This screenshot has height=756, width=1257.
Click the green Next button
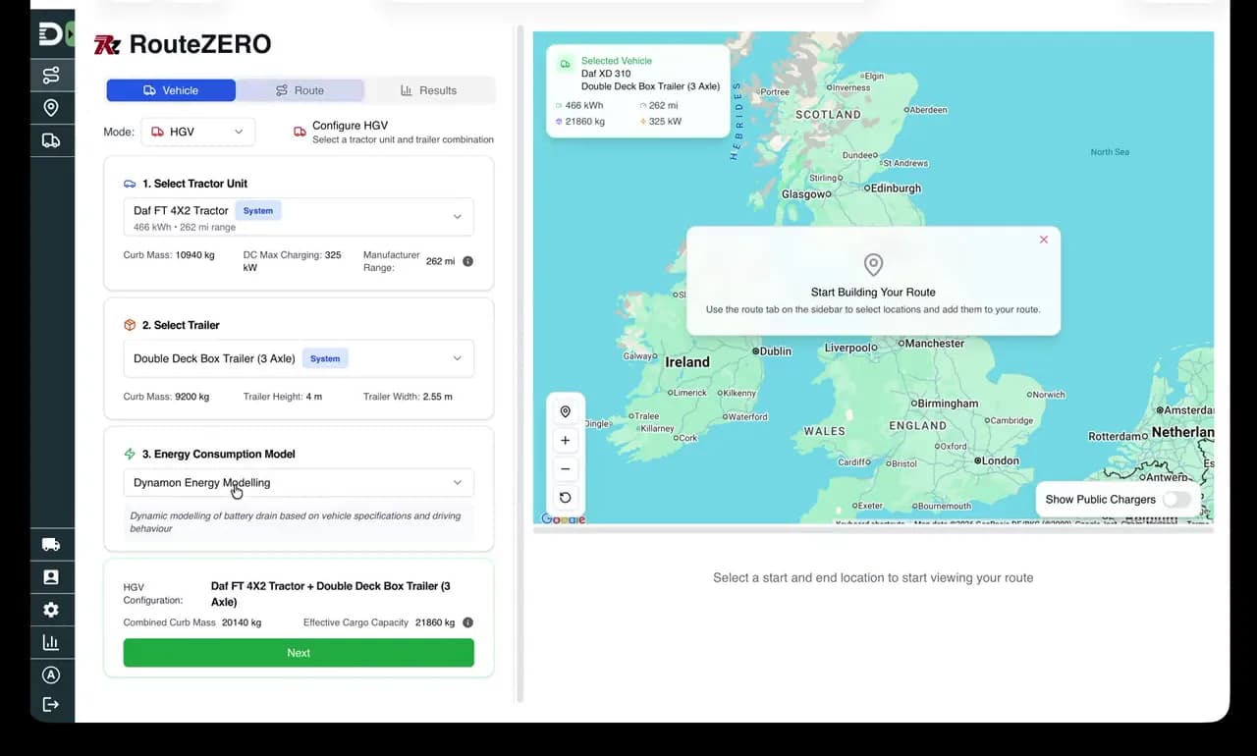tap(299, 653)
